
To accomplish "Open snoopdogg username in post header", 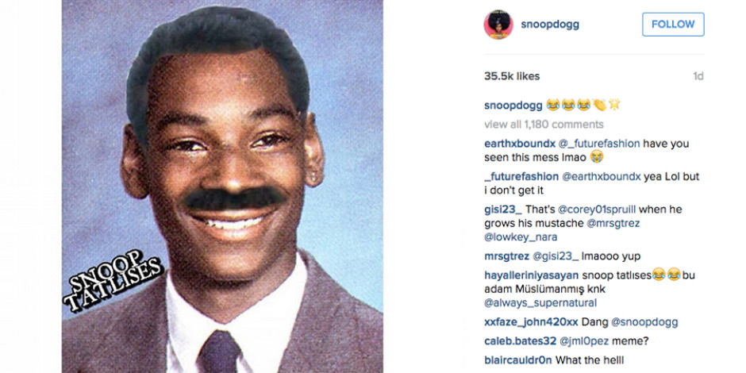I will coord(549,25).
